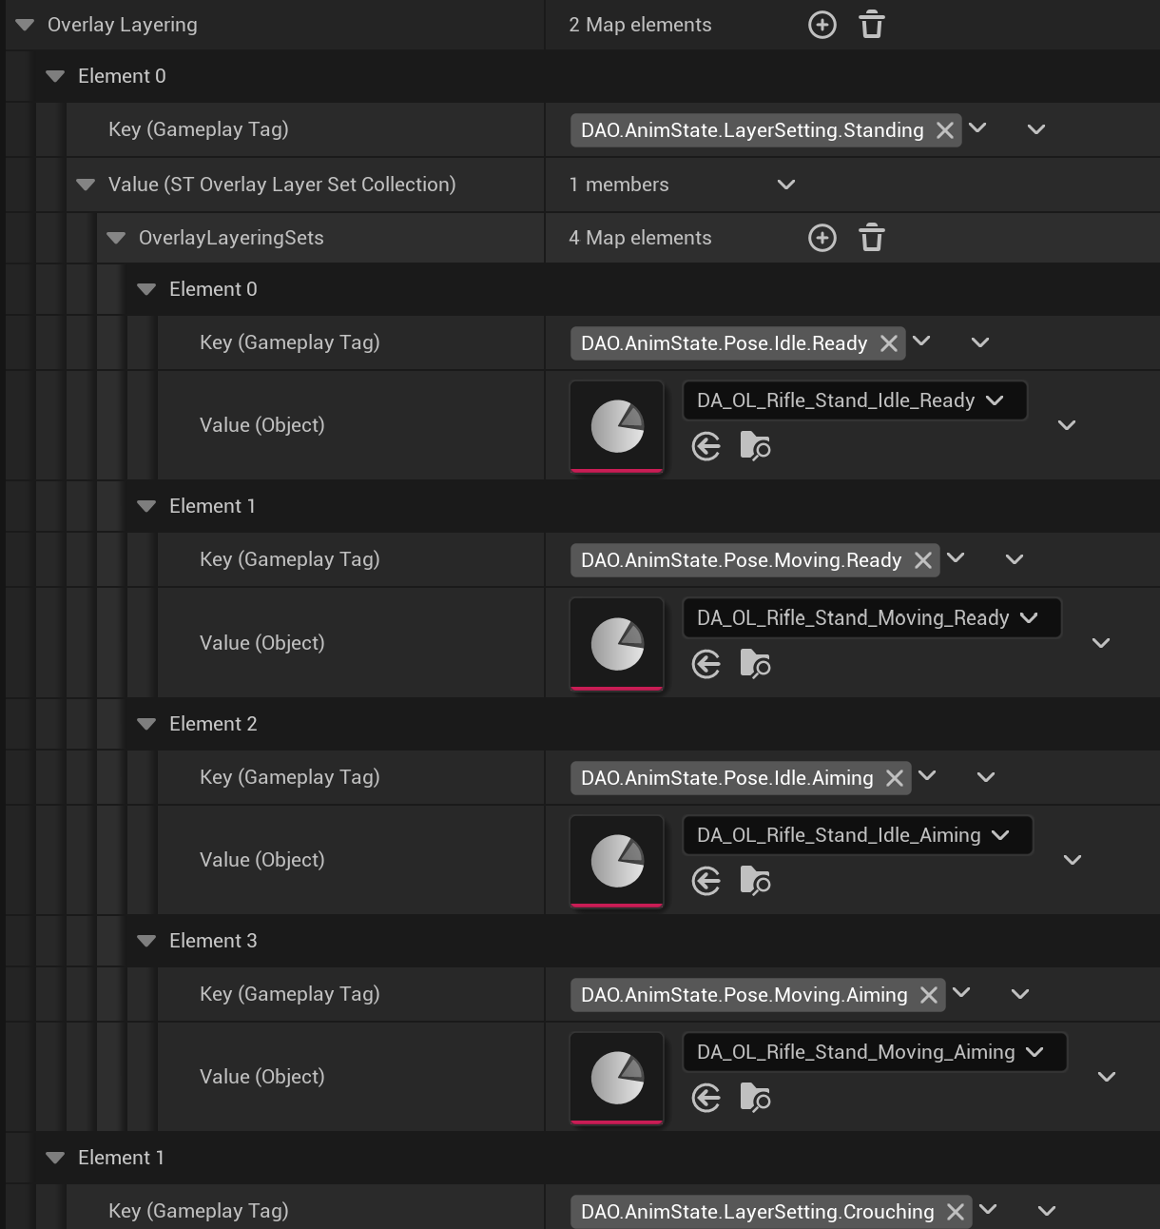Empty the Overlay Layering map with trash icon
Viewport: 1160px width, 1229px height.
[x=872, y=25]
